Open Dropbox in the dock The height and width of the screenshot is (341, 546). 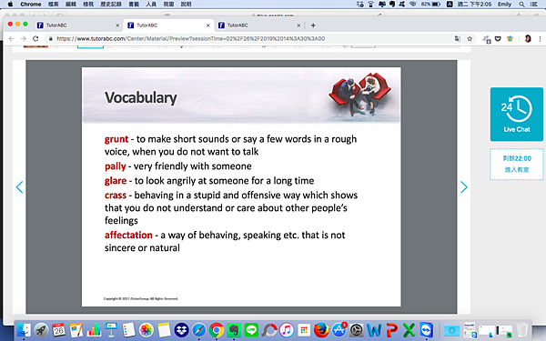click(181, 330)
